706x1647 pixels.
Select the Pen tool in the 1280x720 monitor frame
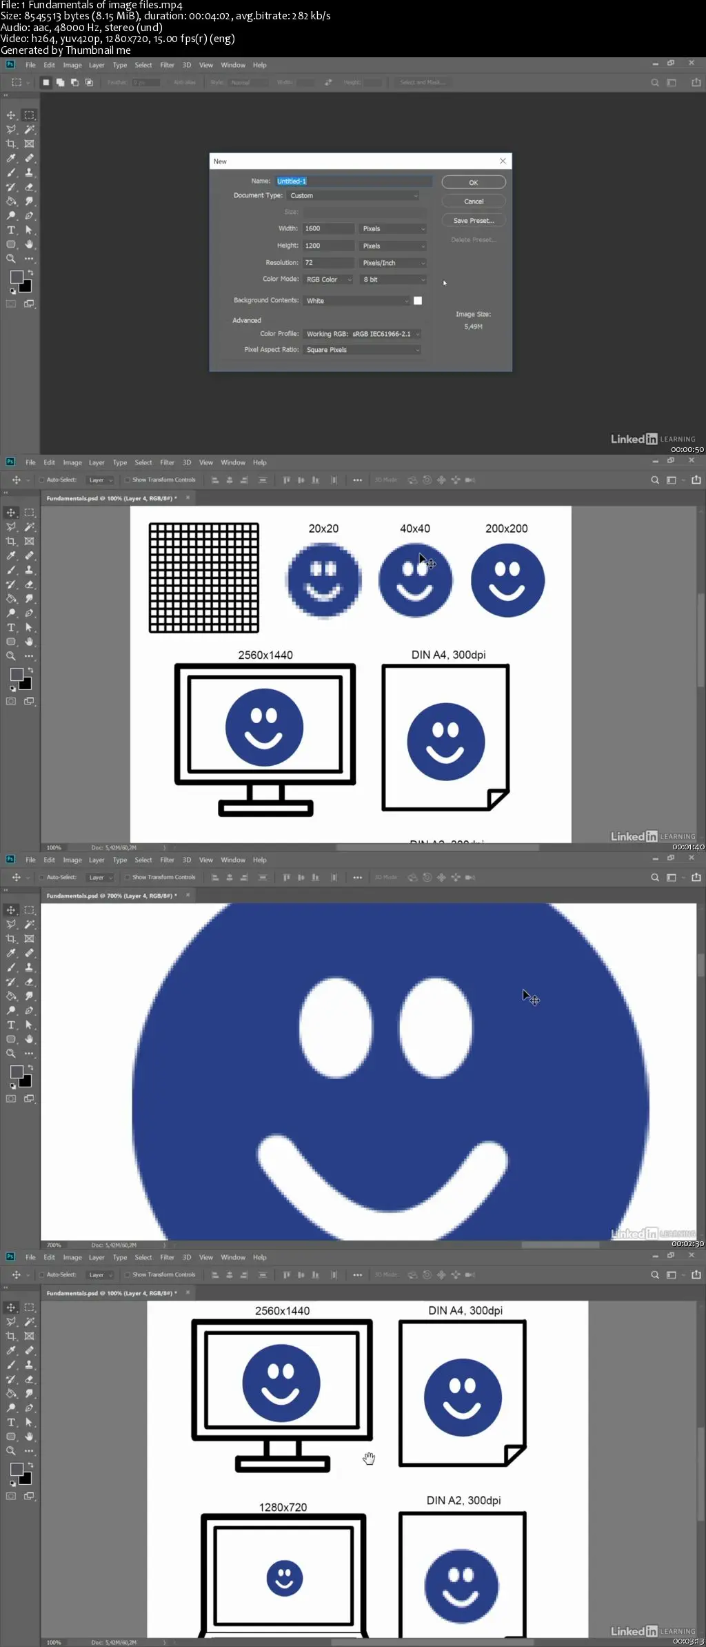pyautogui.click(x=29, y=1408)
